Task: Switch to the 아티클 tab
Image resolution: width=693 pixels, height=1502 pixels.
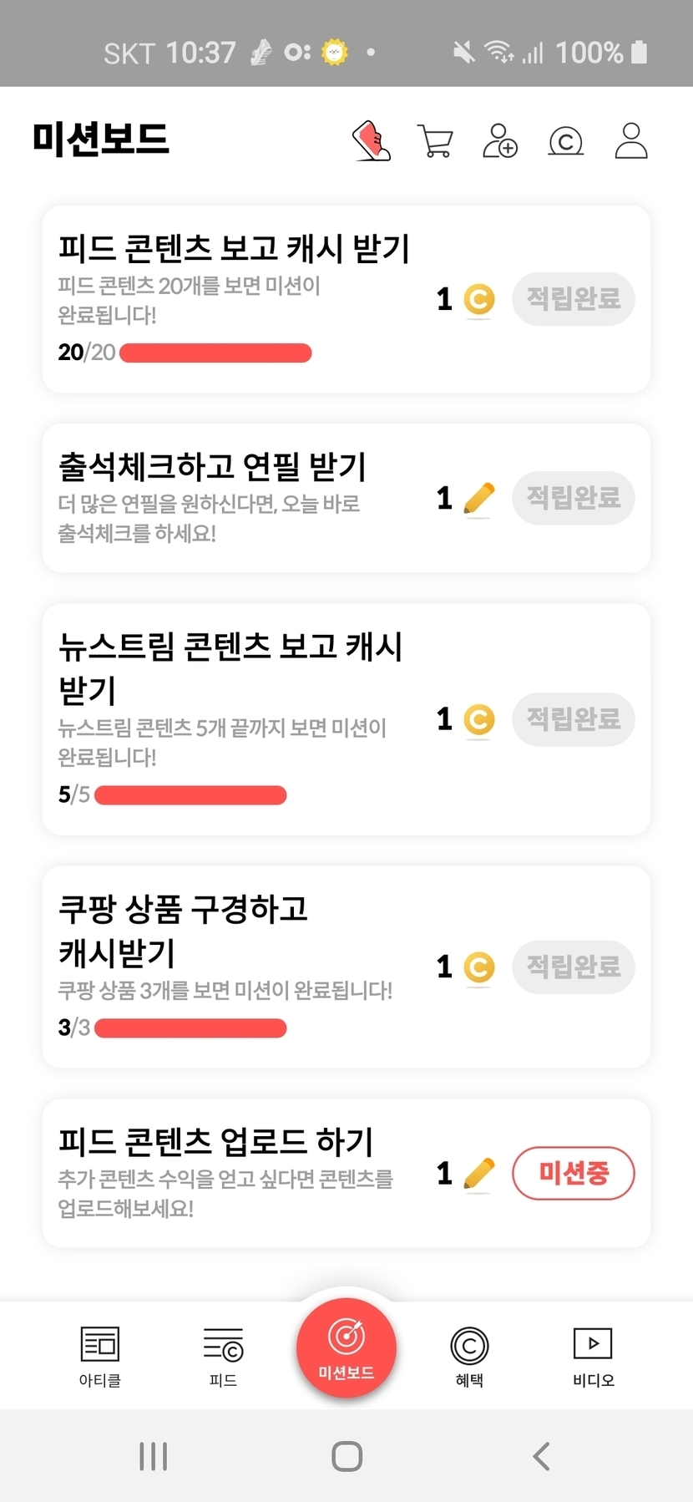Action: coord(100,1356)
